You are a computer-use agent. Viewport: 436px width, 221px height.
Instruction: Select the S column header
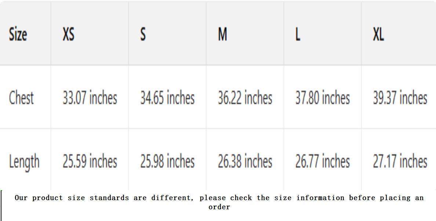pyautogui.click(x=143, y=35)
